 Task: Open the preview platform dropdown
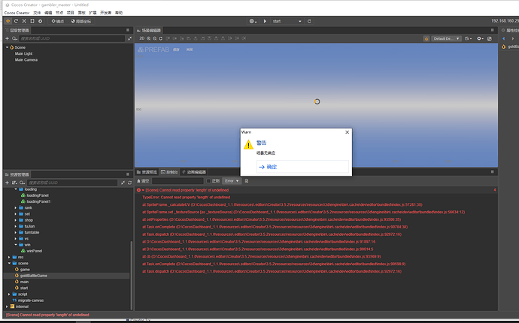point(253,21)
